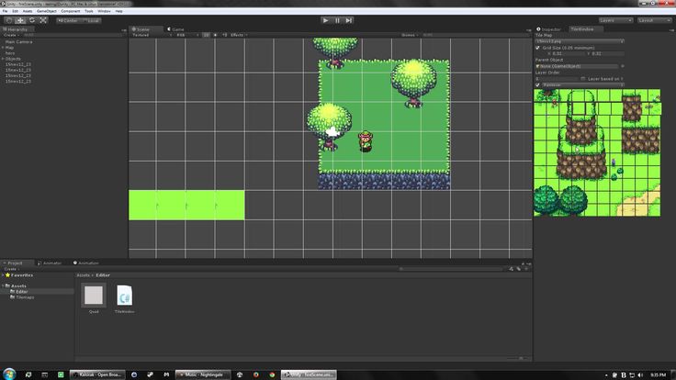676x380 pixels.
Task: Select the Move tool in the toolbar
Action: click(x=20, y=20)
